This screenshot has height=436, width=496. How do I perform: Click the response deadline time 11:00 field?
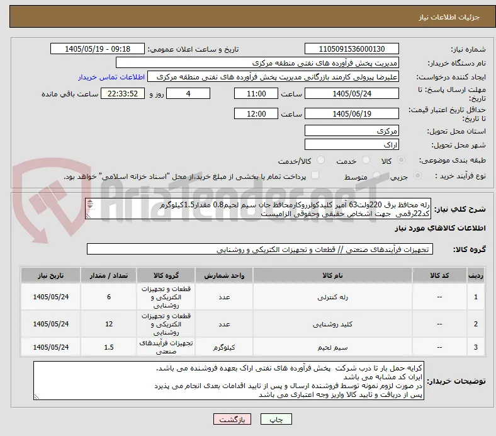256,94
